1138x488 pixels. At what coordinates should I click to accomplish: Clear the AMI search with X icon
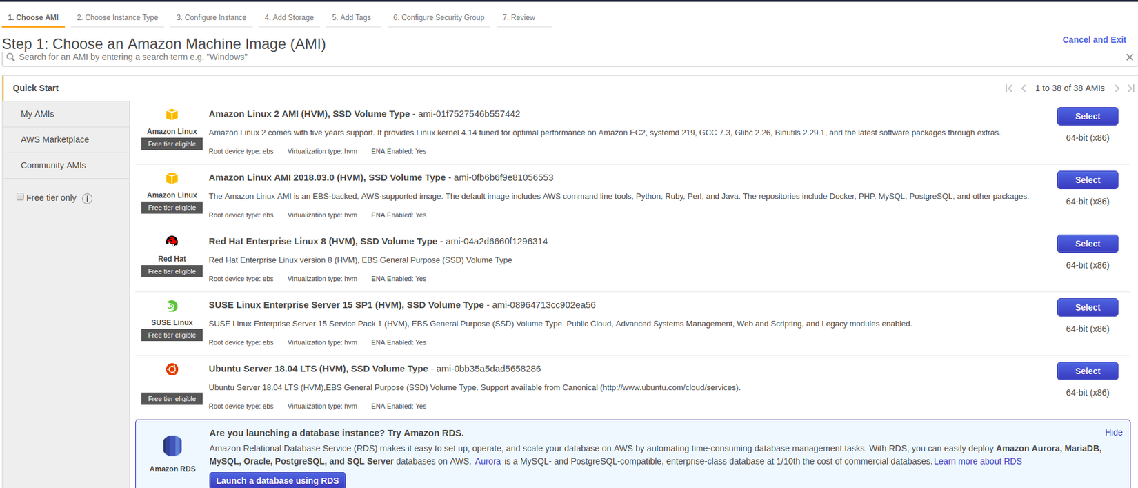1130,57
